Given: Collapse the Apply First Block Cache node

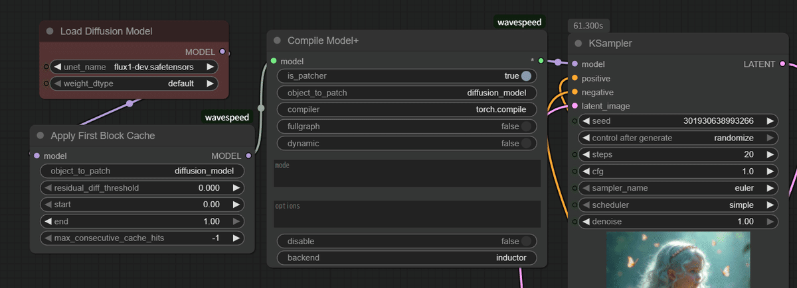Looking at the screenshot, I should pyautogui.click(x=40, y=136).
